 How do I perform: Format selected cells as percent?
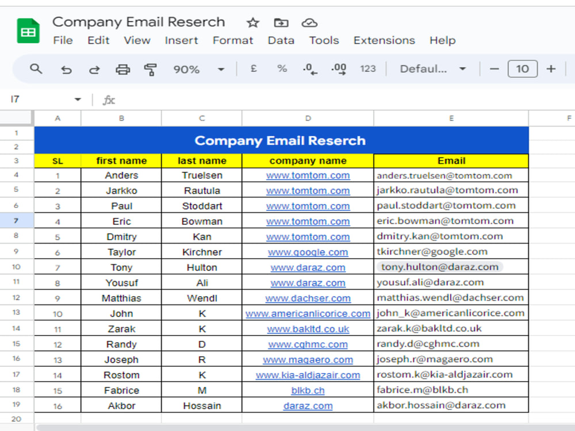(x=282, y=68)
